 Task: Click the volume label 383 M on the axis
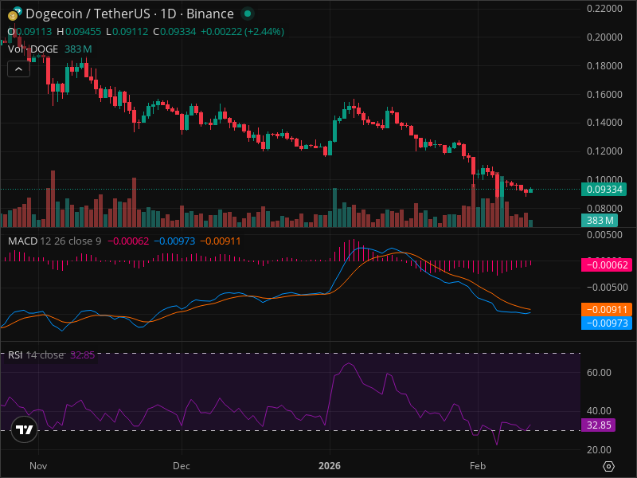[x=600, y=221]
